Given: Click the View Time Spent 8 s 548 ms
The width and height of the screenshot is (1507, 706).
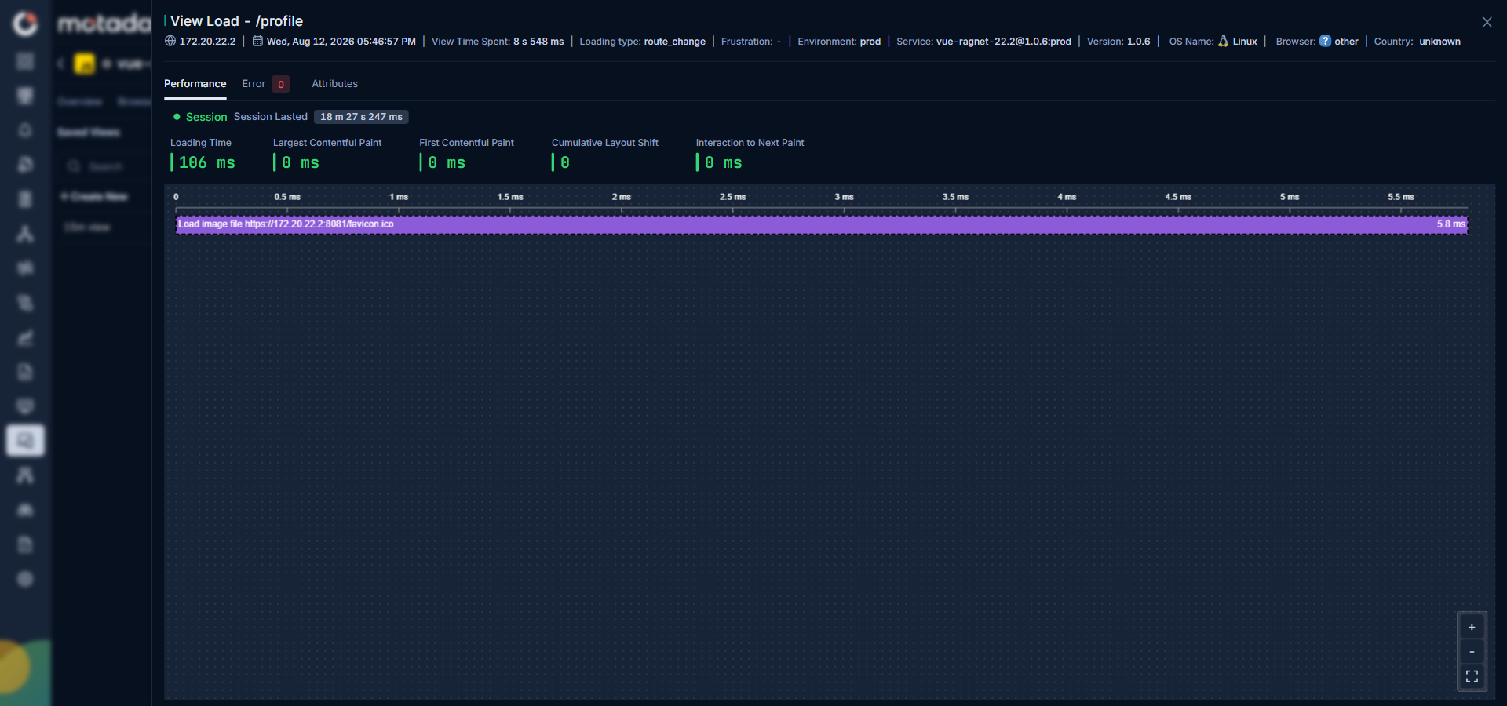Looking at the screenshot, I should tap(498, 42).
